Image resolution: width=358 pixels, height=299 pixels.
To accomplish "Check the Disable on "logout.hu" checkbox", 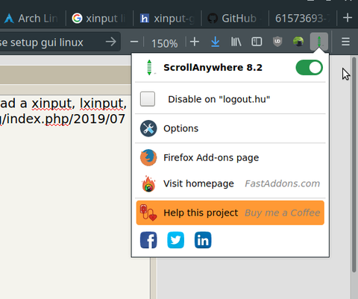I will click(x=148, y=99).
